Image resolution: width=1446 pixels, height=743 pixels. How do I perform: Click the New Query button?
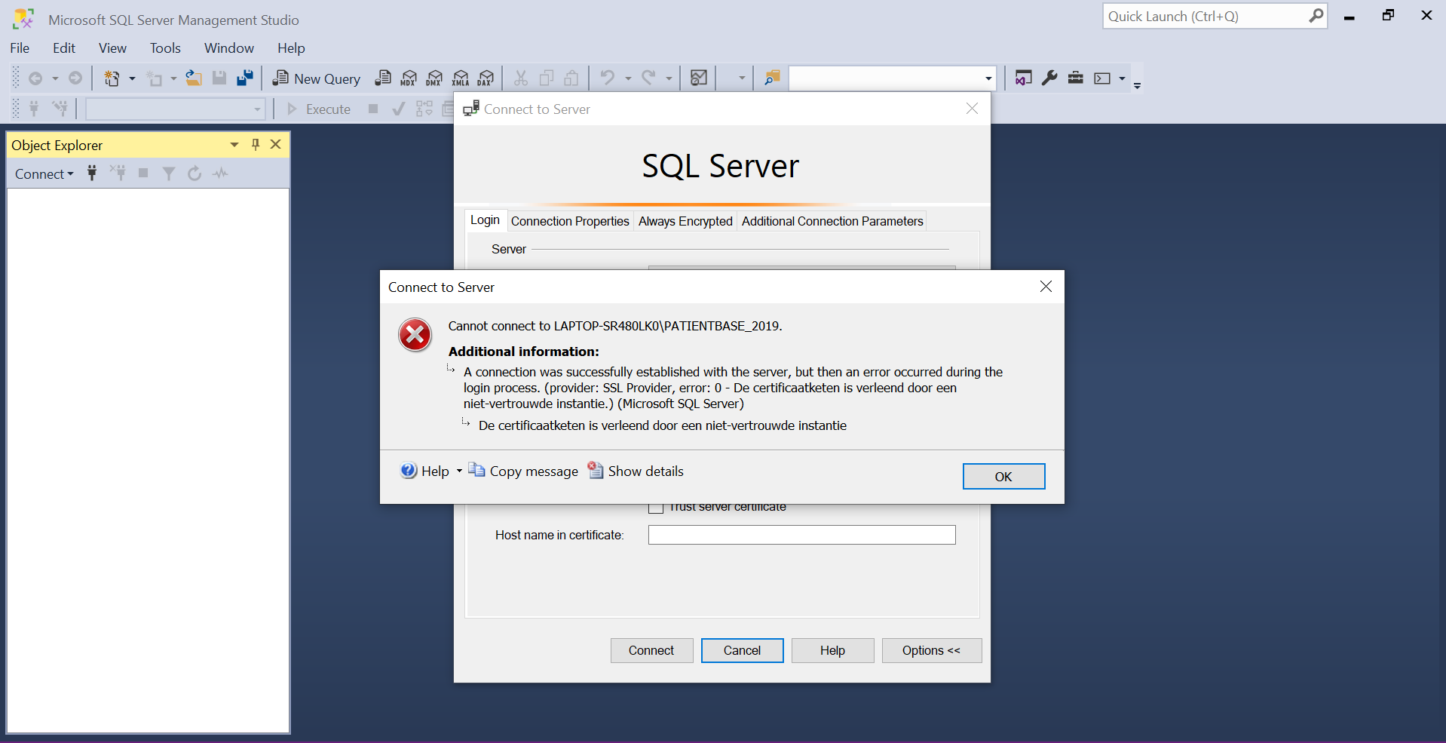(x=316, y=78)
